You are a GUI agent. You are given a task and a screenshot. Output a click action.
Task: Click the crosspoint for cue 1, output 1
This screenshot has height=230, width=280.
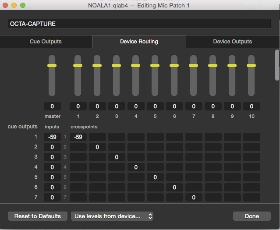[x=78, y=137]
